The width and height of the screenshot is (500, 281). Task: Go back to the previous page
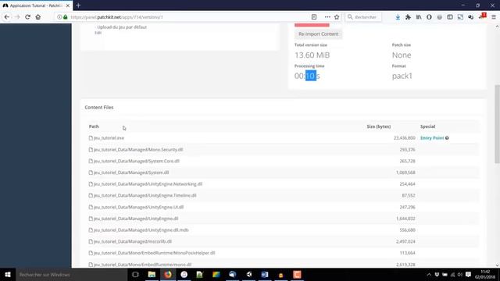7,17
